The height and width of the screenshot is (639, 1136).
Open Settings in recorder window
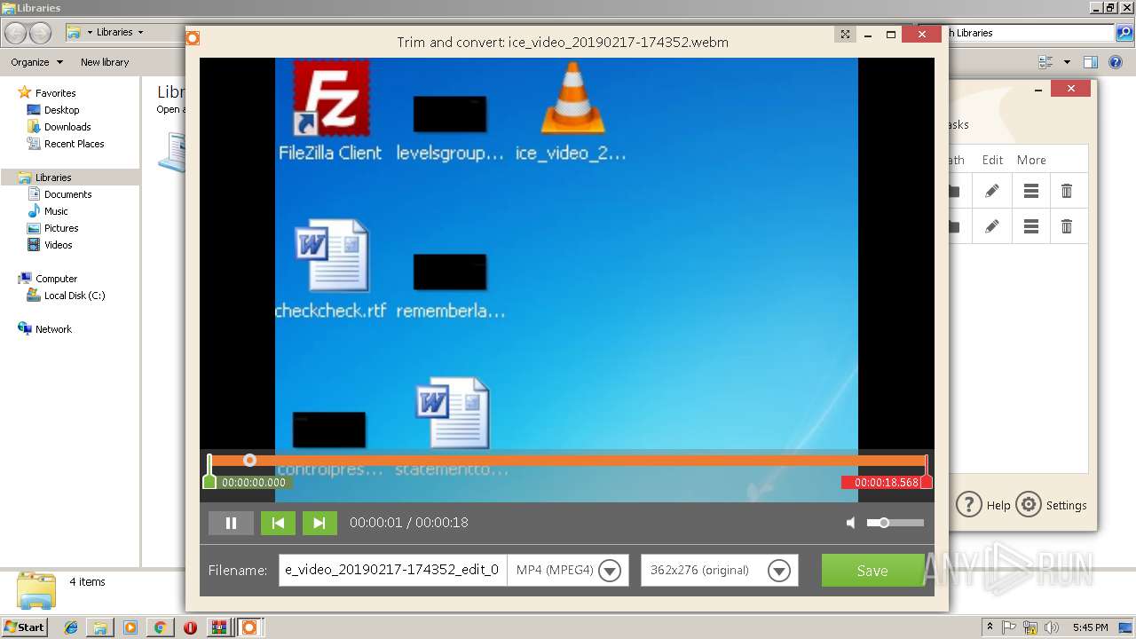[x=1051, y=505]
